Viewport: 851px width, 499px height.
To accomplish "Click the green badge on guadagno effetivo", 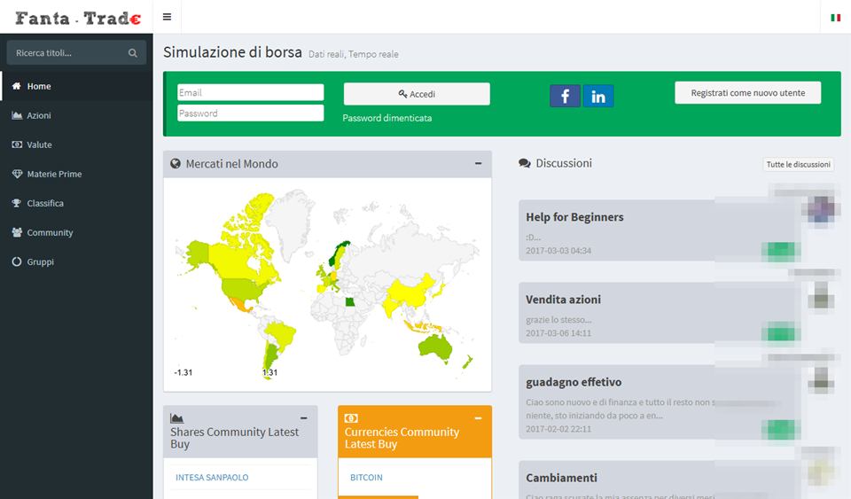I will (x=781, y=429).
